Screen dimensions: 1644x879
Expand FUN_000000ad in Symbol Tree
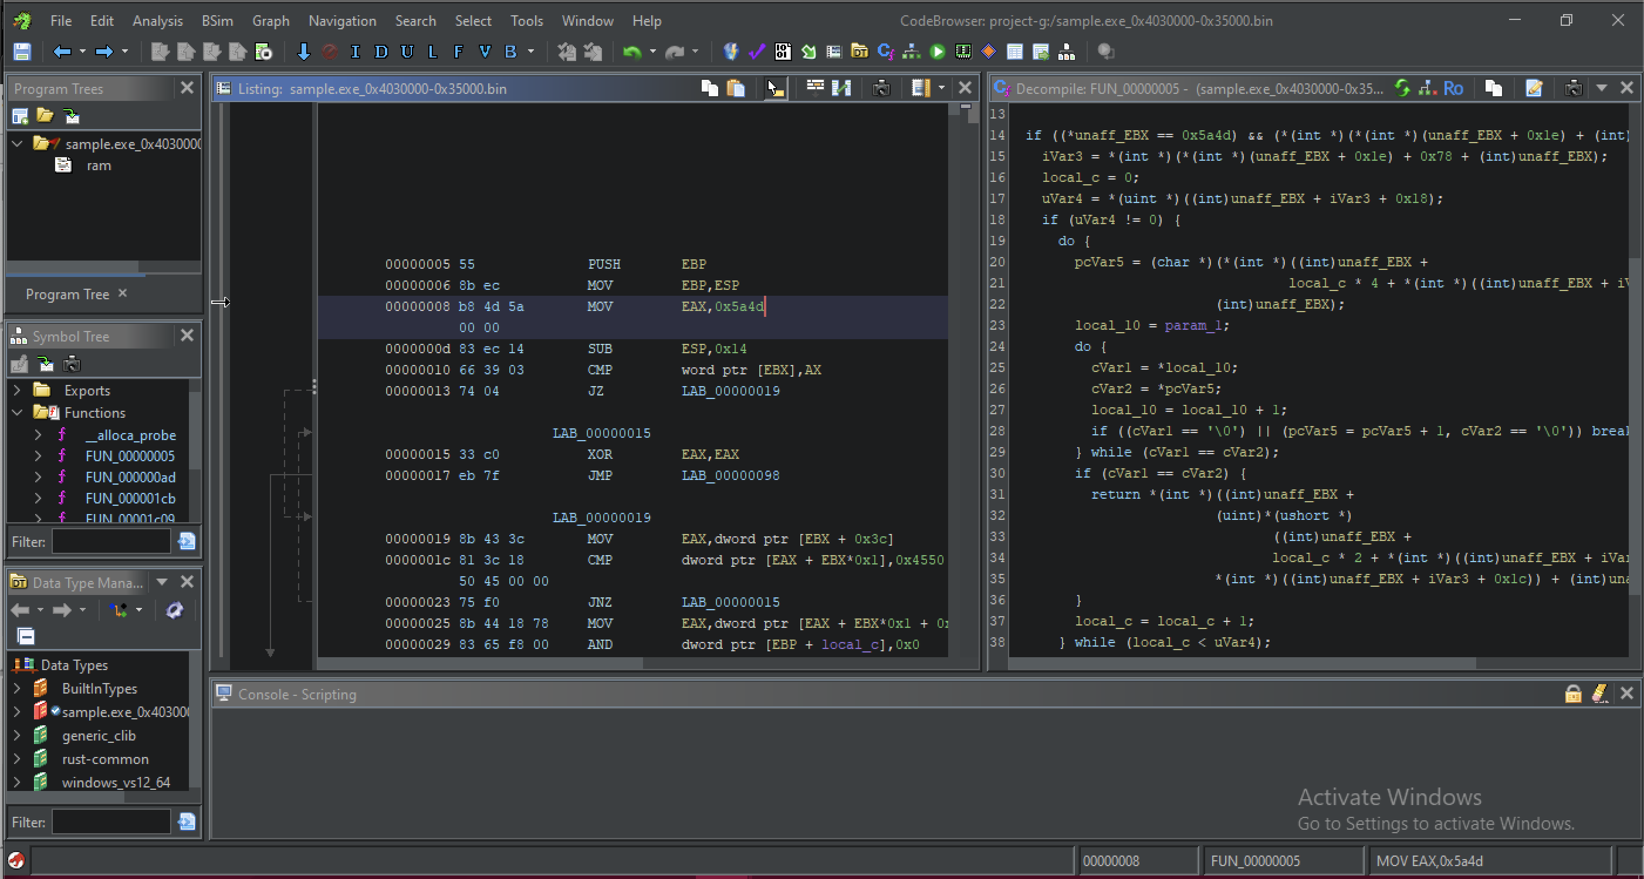pos(38,477)
